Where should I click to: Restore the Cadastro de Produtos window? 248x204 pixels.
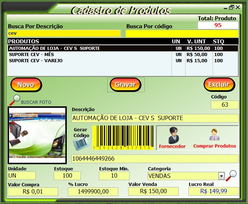231,7
